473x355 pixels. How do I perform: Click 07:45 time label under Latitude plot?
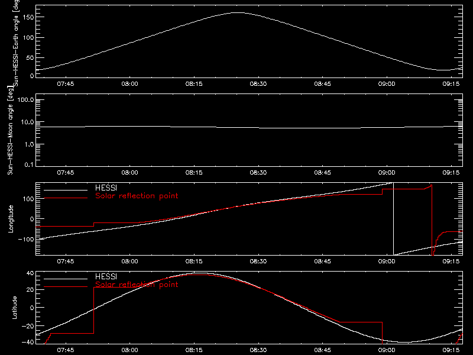pyautogui.click(x=66, y=350)
